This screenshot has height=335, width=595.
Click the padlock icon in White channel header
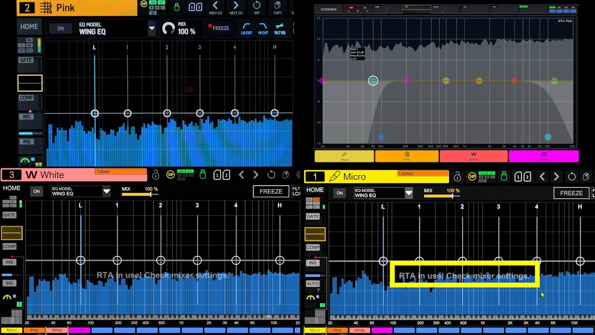[156, 175]
